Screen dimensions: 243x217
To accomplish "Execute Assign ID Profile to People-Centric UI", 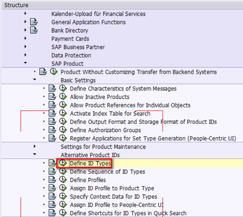I will (63, 204).
